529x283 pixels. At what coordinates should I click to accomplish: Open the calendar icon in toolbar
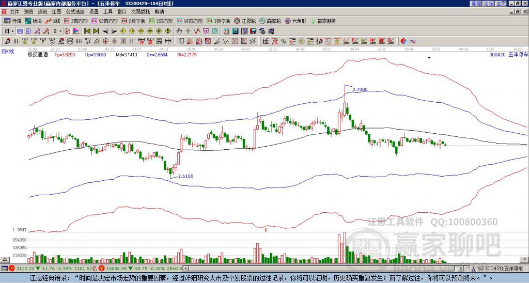pos(226,32)
